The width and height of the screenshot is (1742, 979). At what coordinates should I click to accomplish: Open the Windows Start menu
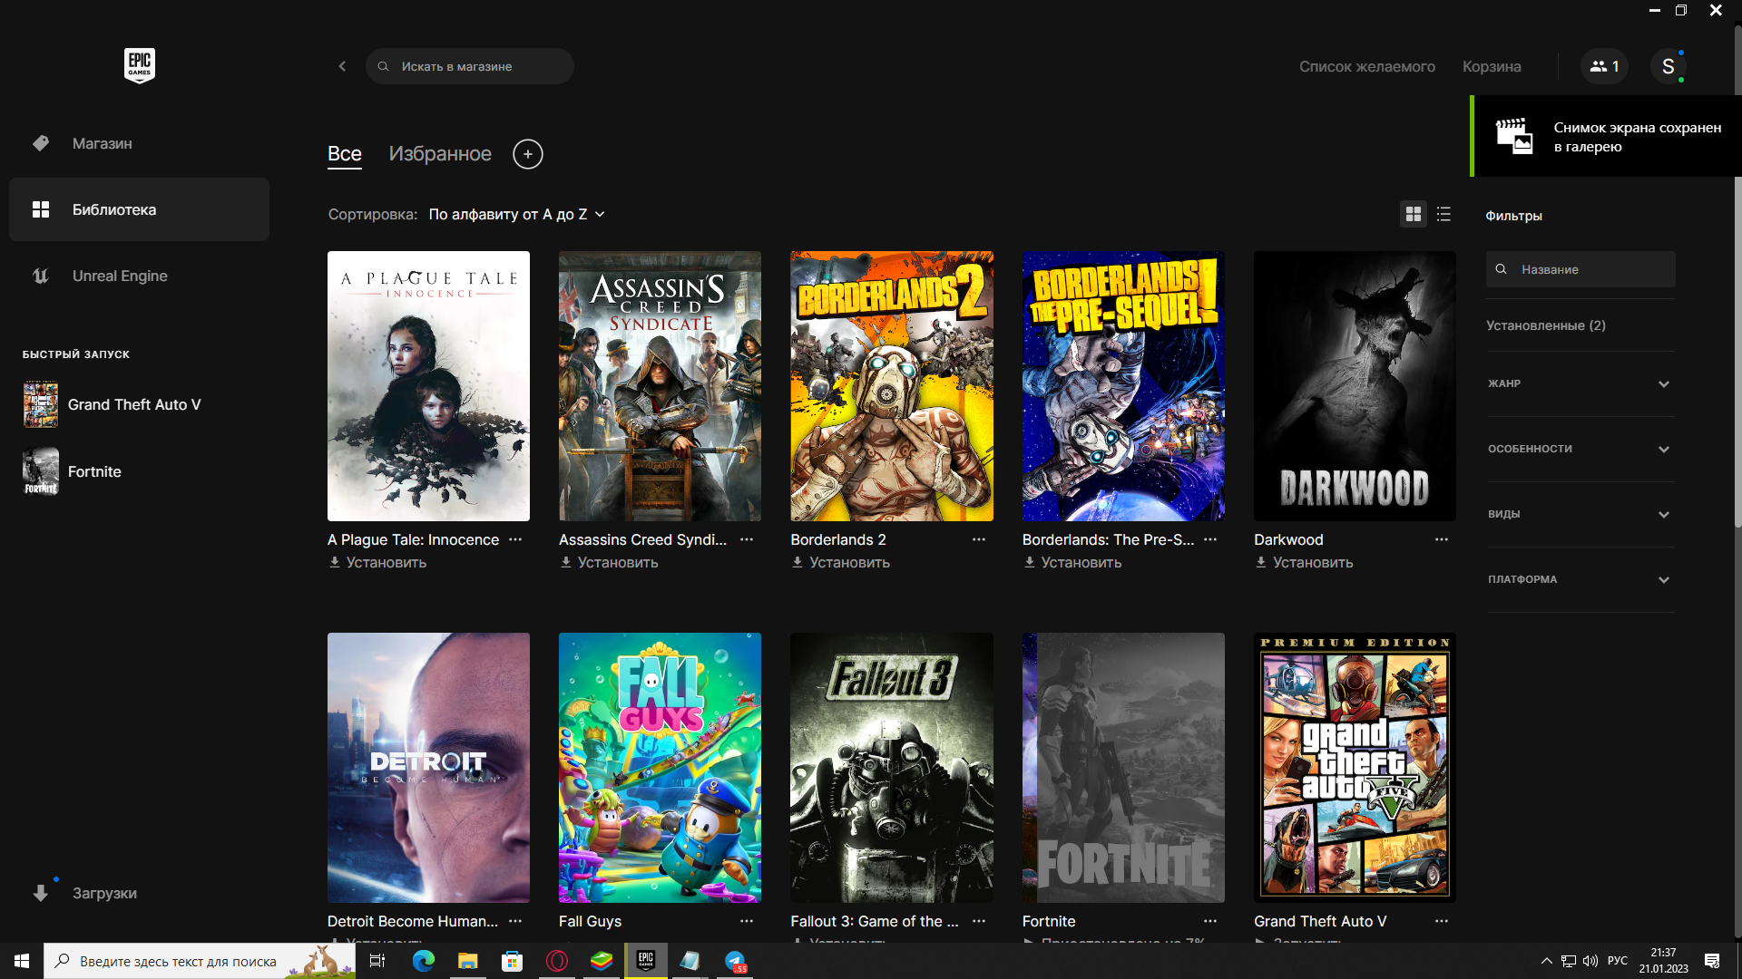click(22, 961)
